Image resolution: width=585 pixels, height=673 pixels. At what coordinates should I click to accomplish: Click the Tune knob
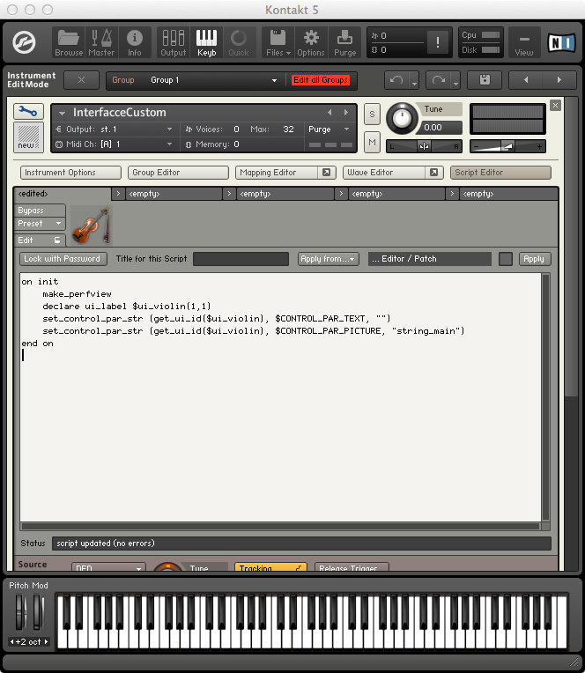pyautogui.click(x=404, y=117)
